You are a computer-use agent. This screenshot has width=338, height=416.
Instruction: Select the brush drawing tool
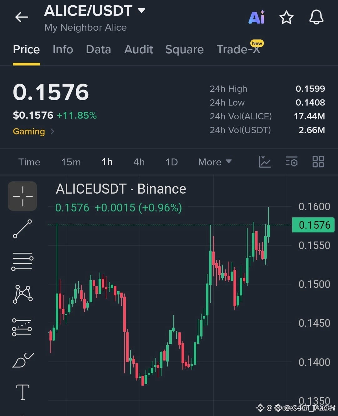[23, 360]
